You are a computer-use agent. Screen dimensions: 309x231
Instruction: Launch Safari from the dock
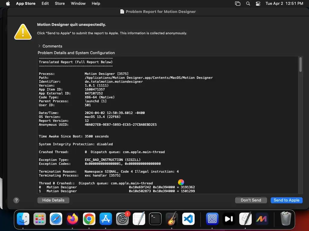56,219
